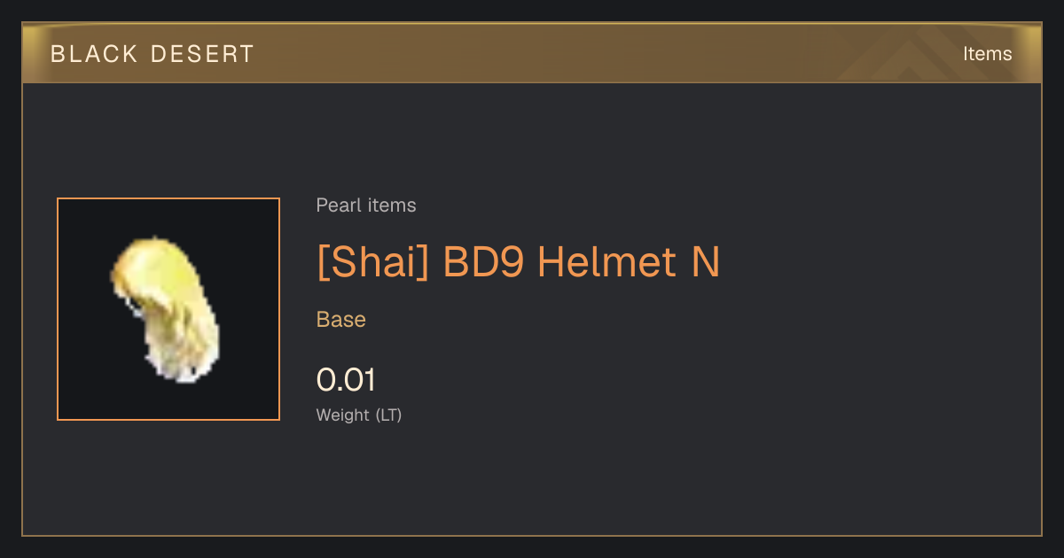Screen dimensions: 1064x558
Task: Click the letter N ending the title
Action: [705, 262]
